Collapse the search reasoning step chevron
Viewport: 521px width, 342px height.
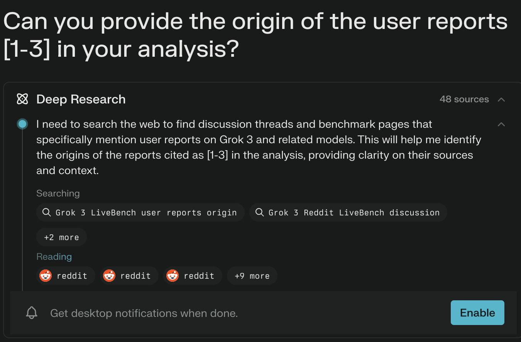501,124
